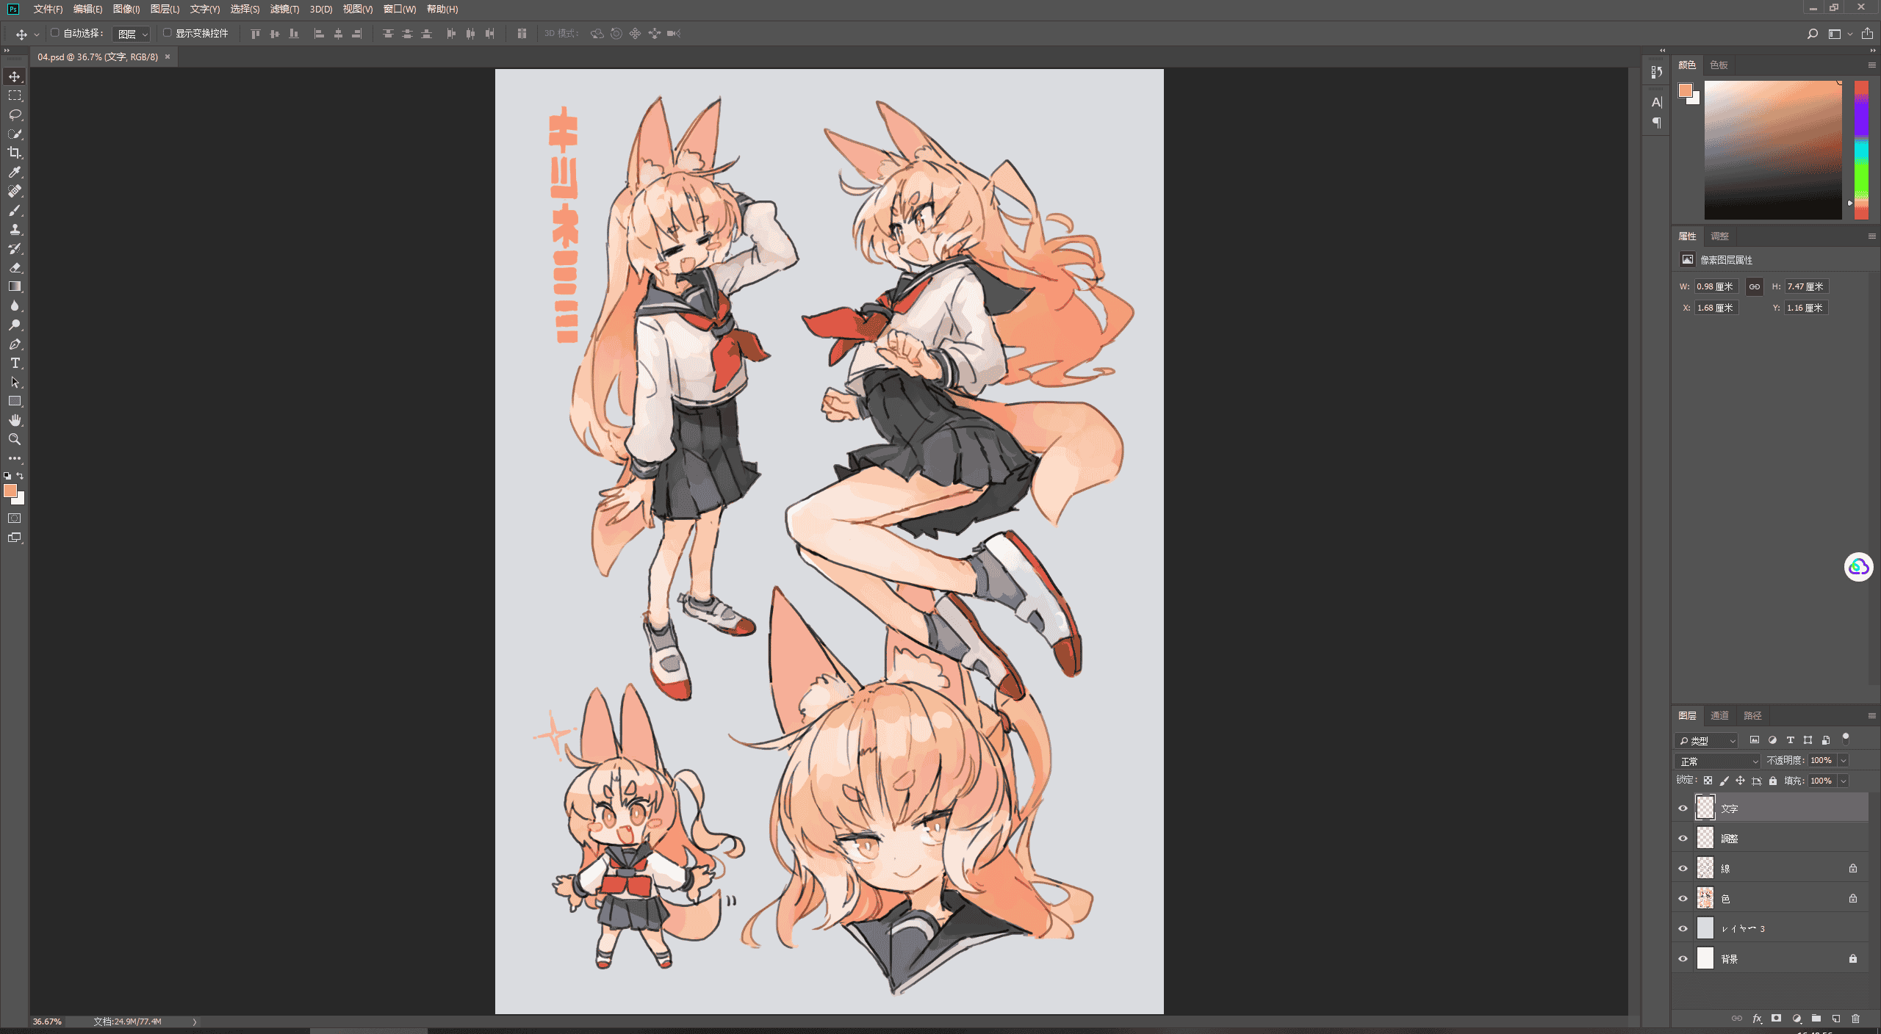Open the 图层 auto-select dropdown

[x=132, y=34]
